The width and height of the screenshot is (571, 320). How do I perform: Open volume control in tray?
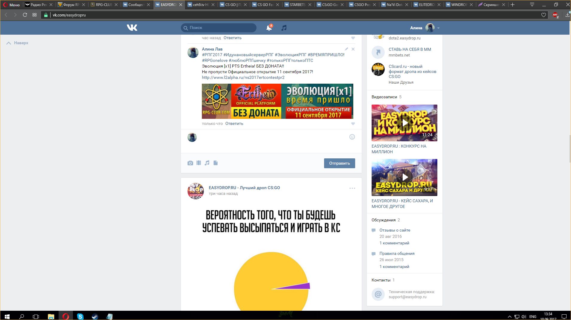tap(524, 316)
